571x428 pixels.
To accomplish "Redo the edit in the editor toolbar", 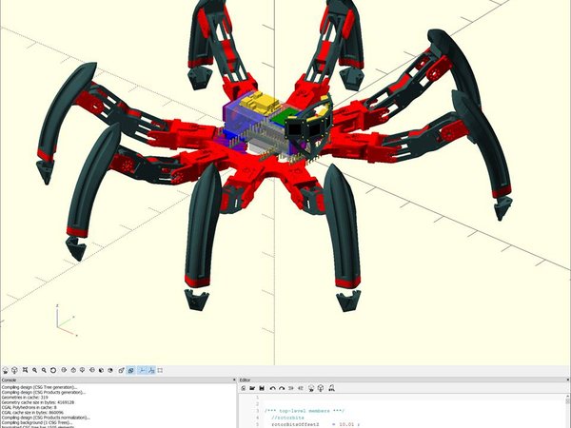I will (x=282, y=388).
